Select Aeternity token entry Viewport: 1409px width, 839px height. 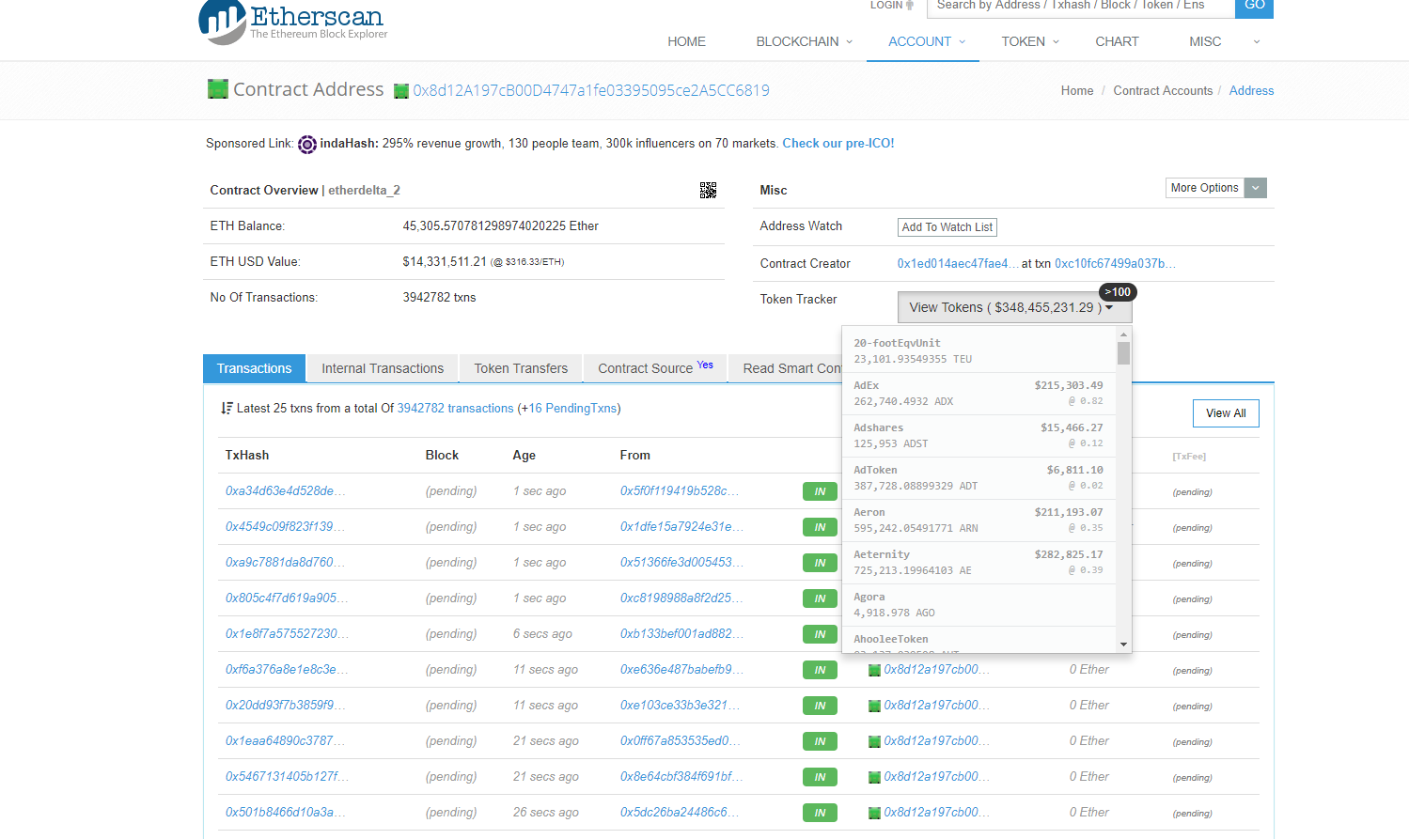click(978, 563)
